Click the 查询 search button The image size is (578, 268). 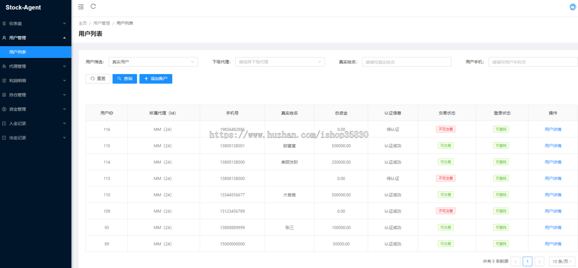125,79
